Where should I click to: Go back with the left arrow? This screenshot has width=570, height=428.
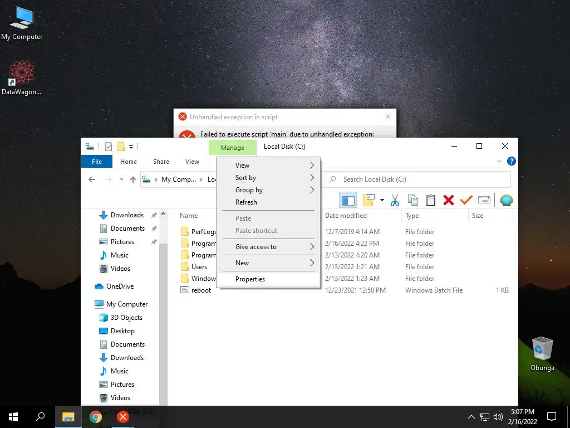coord(92,179)
